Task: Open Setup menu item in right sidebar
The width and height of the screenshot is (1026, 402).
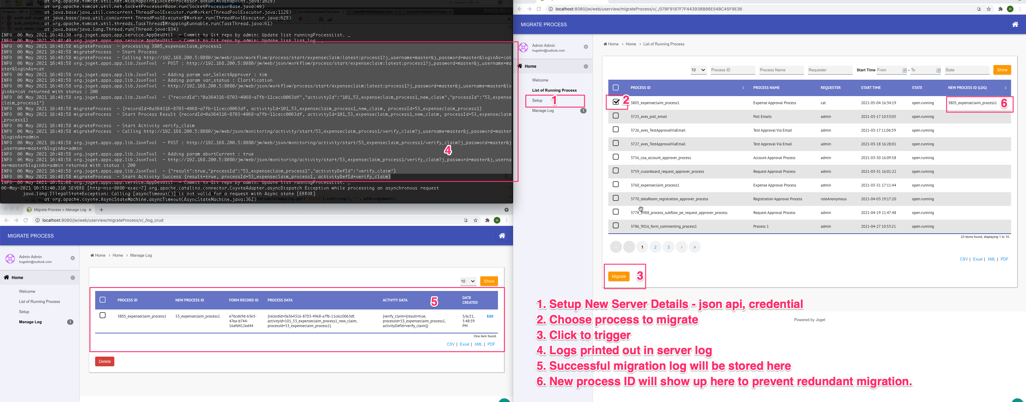Action: click(x=537, y=100)
